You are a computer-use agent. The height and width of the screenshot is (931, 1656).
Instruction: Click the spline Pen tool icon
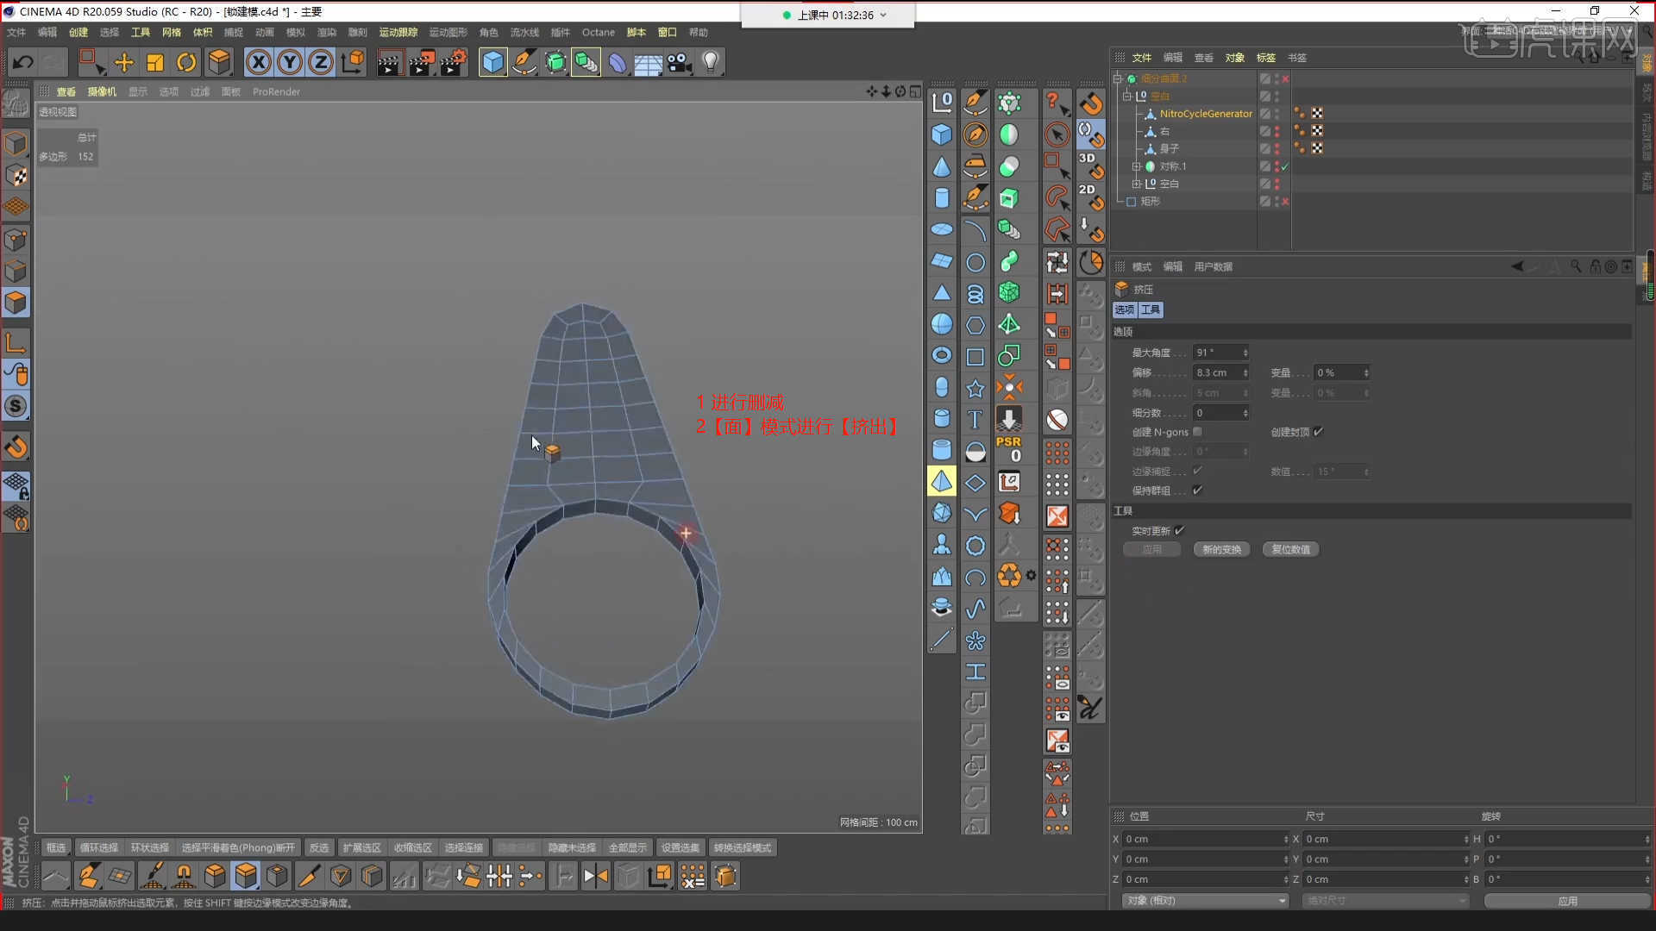pos(524,62)
